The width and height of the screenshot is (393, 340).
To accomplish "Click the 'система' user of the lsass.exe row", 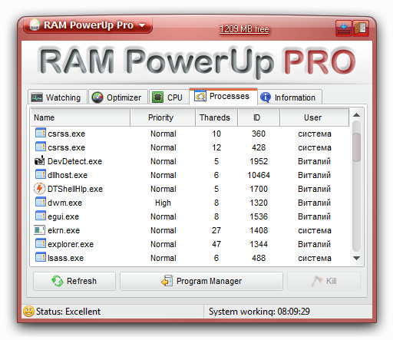I will 315,258.
